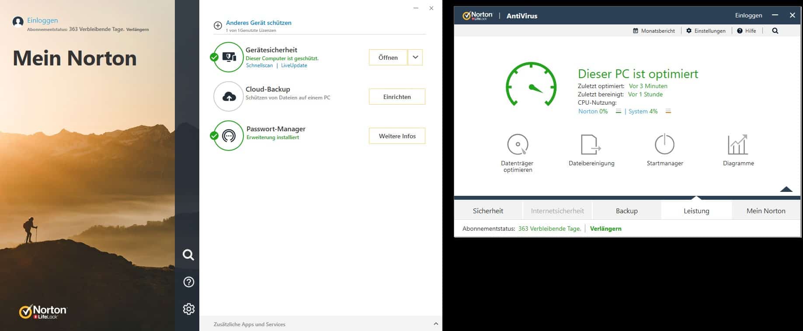Click Einrichten for Cloud-Backup
Viewport: 803px width, 331px height.
(397, 97)
